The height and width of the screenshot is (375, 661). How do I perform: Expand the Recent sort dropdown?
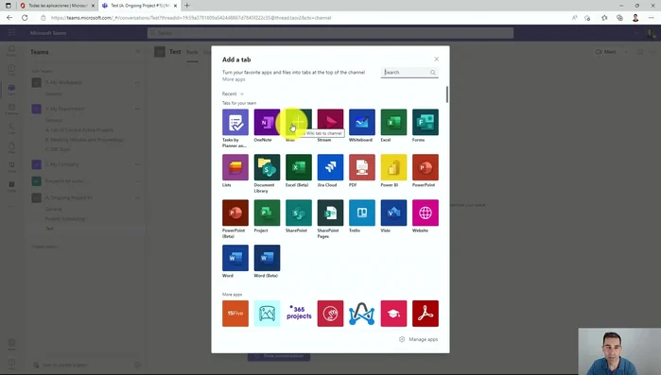click(233, 94)
